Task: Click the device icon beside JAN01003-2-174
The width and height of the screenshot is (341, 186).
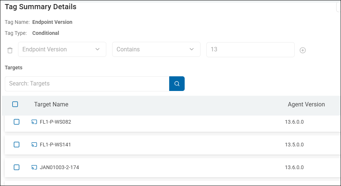Action: tap(34, 168)
